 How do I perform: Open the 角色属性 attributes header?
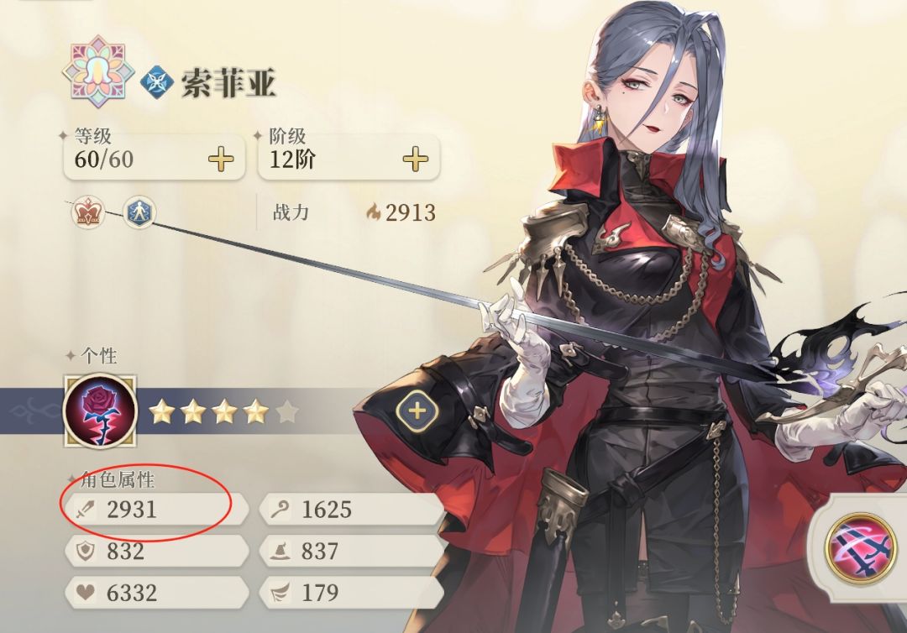tap(118, 480)
